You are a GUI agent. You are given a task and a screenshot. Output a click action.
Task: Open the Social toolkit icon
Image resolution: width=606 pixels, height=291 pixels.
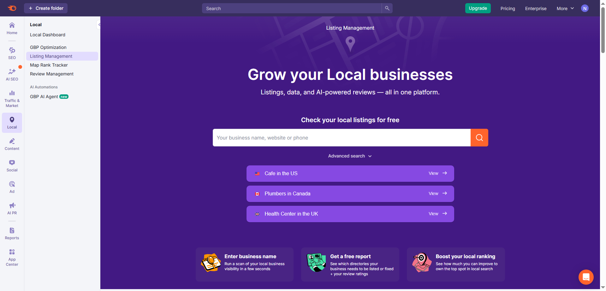(12, 165)
